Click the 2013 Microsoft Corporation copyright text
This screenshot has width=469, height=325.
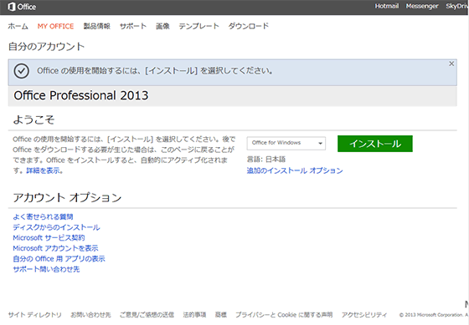434,315
